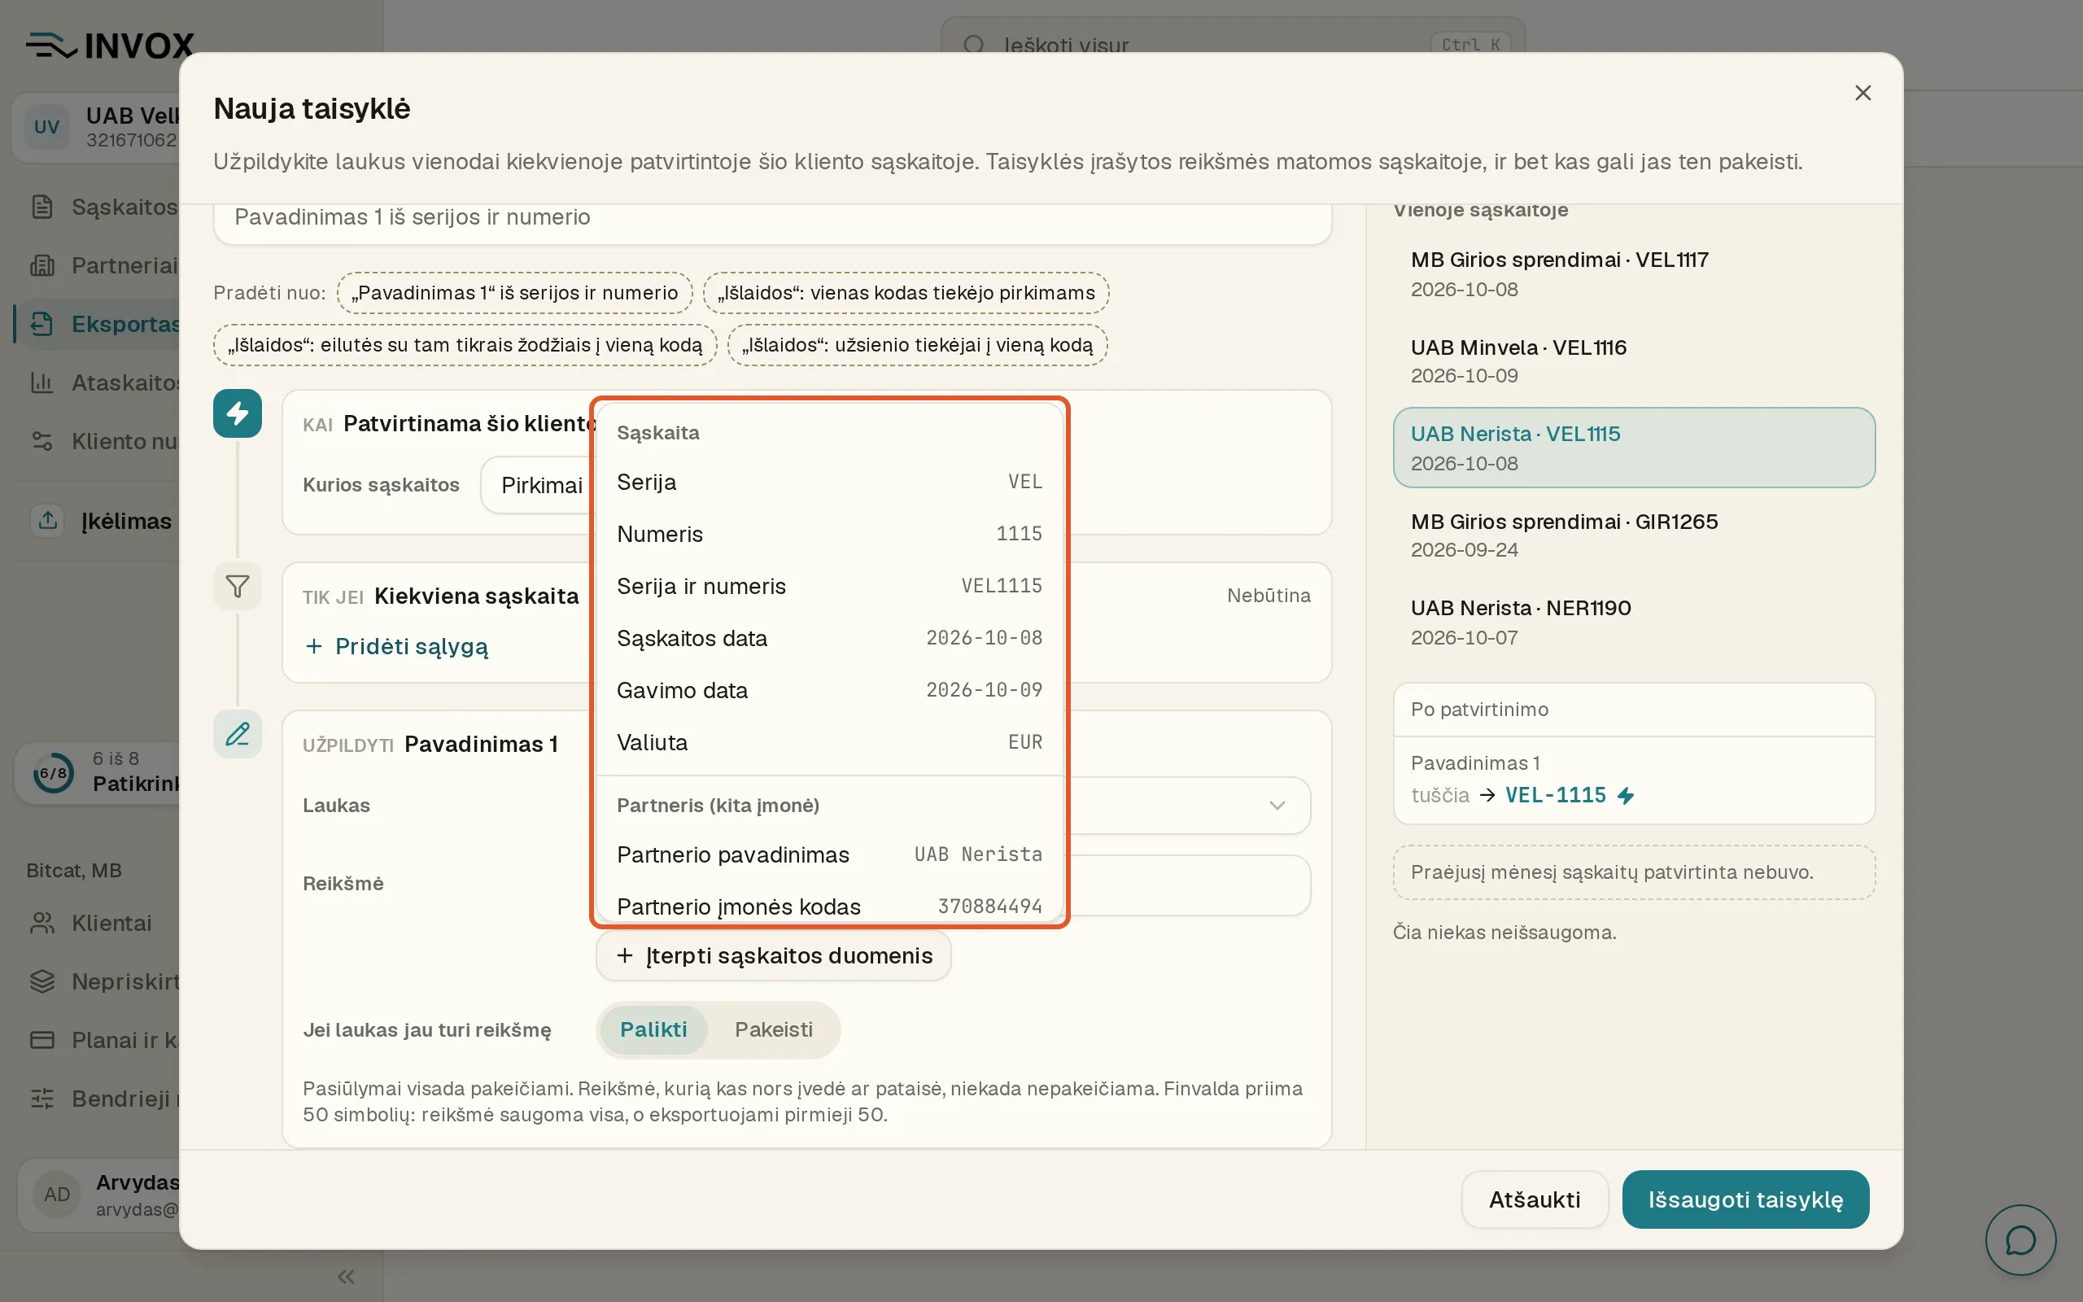Choose Serija from the data list
This screenshot has width=2083, height=1302.
coord(829,483)
